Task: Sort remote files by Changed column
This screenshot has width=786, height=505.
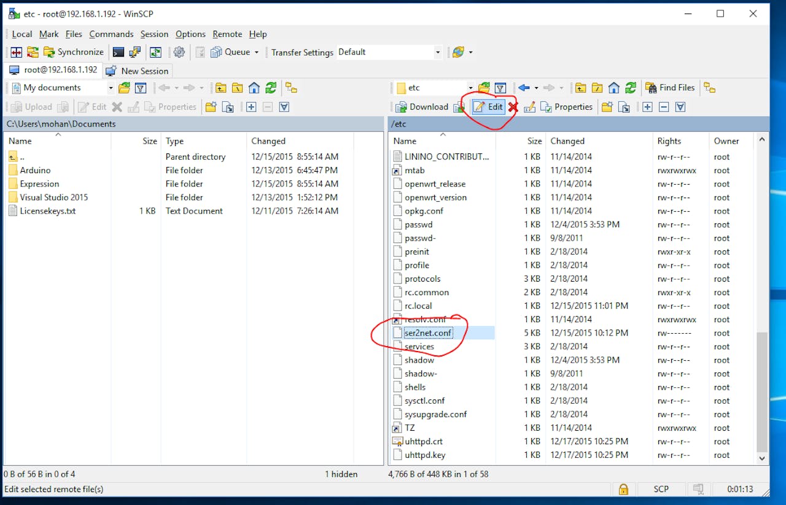Action: point(567,141)
